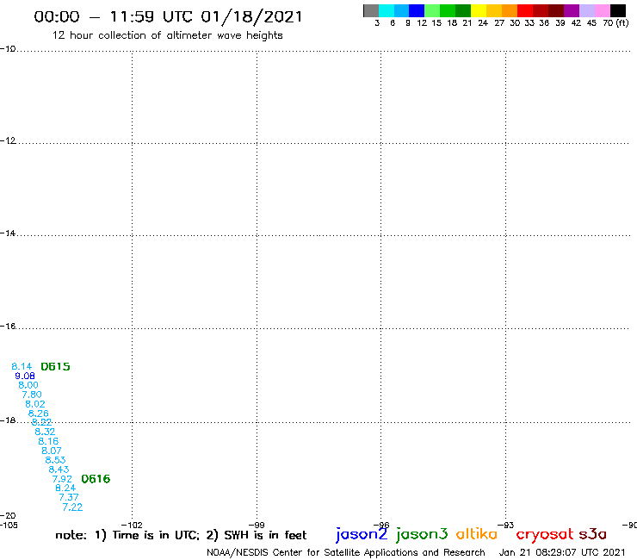Pick the yellow swatch in the wave height legend

[479, 10]
